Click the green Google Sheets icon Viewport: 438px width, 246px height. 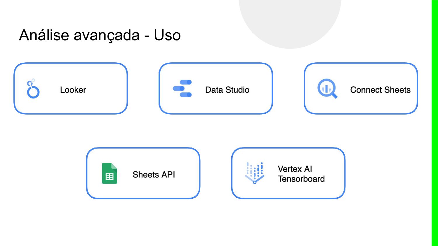(109, 173)
